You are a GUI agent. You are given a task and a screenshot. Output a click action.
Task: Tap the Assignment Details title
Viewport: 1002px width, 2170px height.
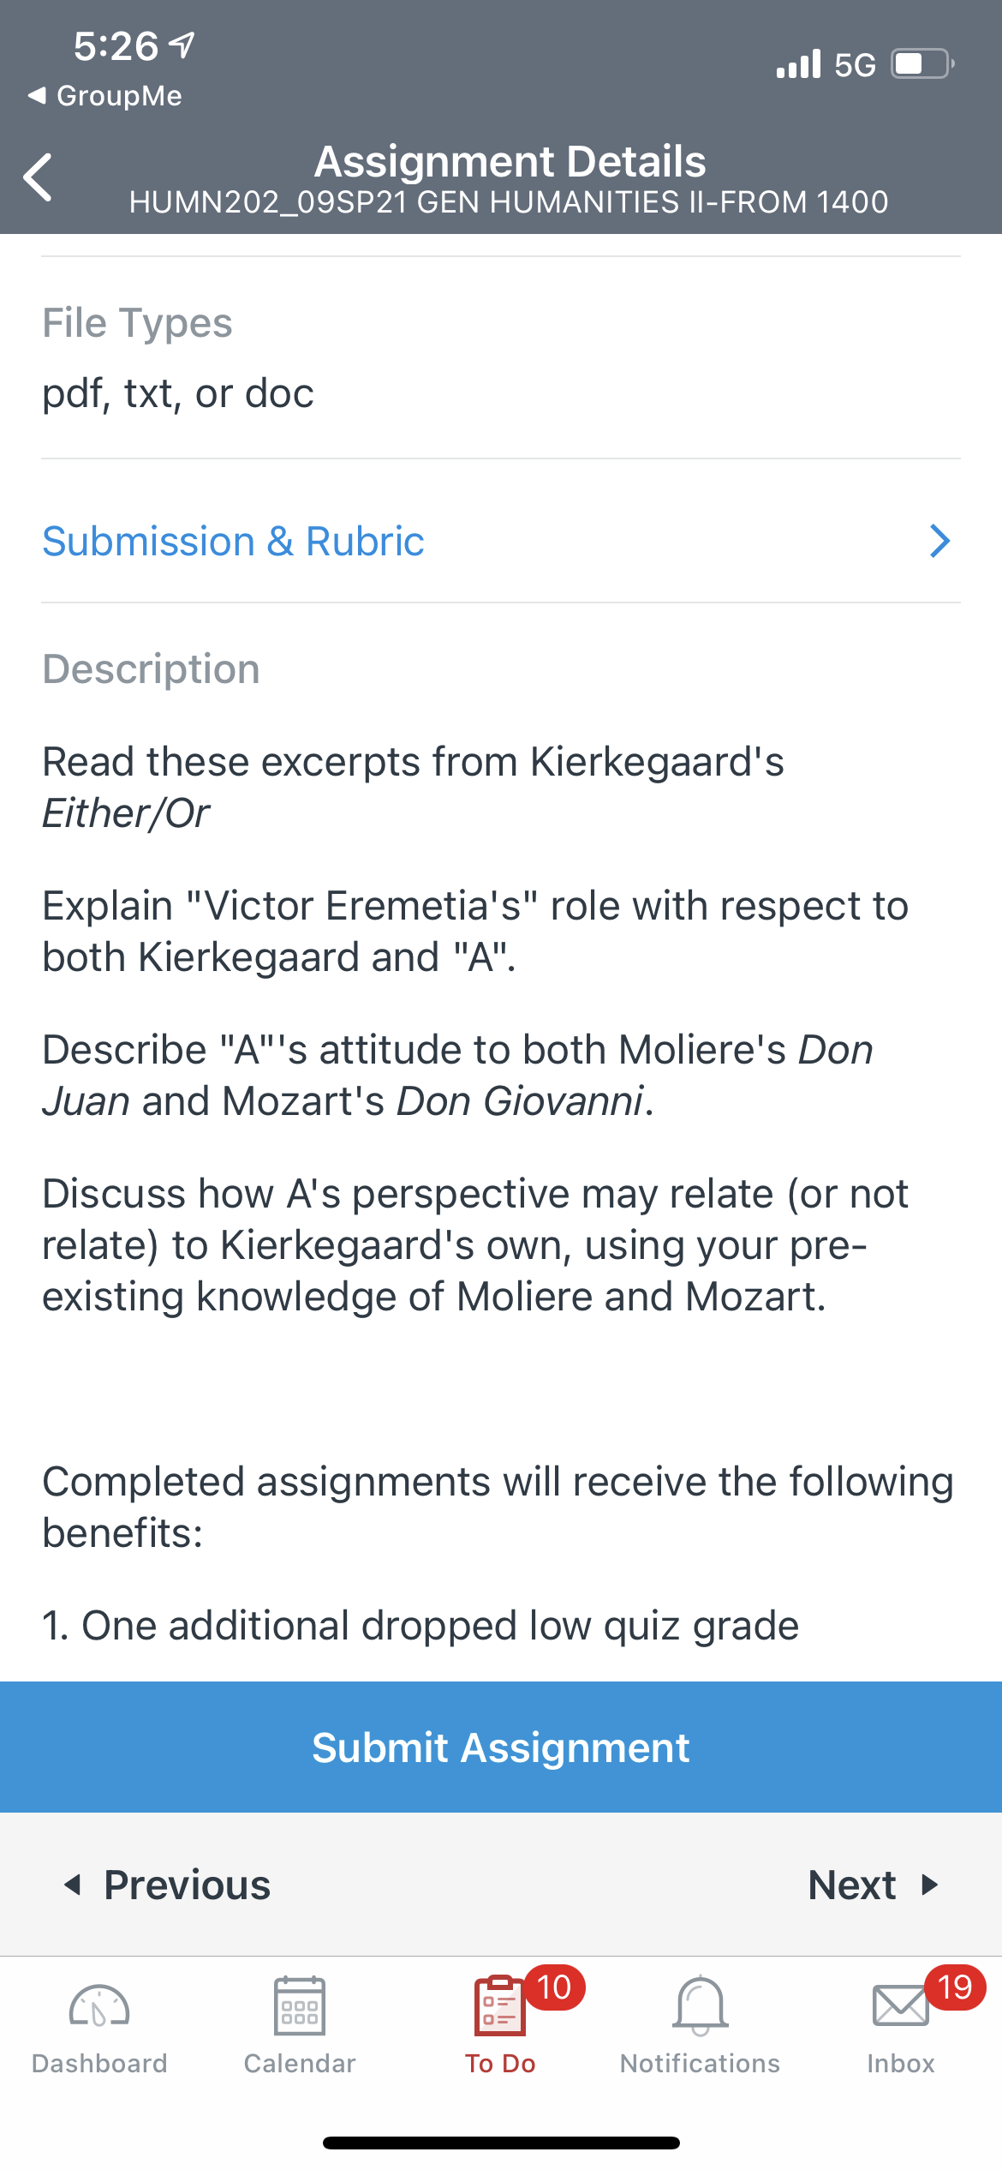pos(510,161)
